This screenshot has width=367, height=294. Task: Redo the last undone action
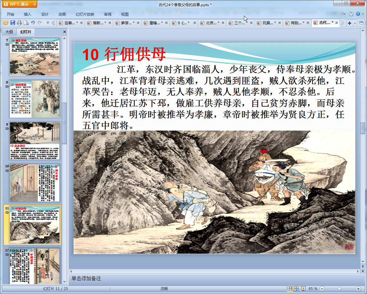tap(40, 23)
